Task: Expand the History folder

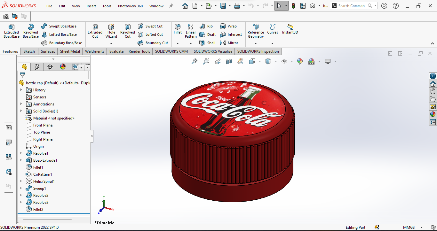Action: point(21,90)
